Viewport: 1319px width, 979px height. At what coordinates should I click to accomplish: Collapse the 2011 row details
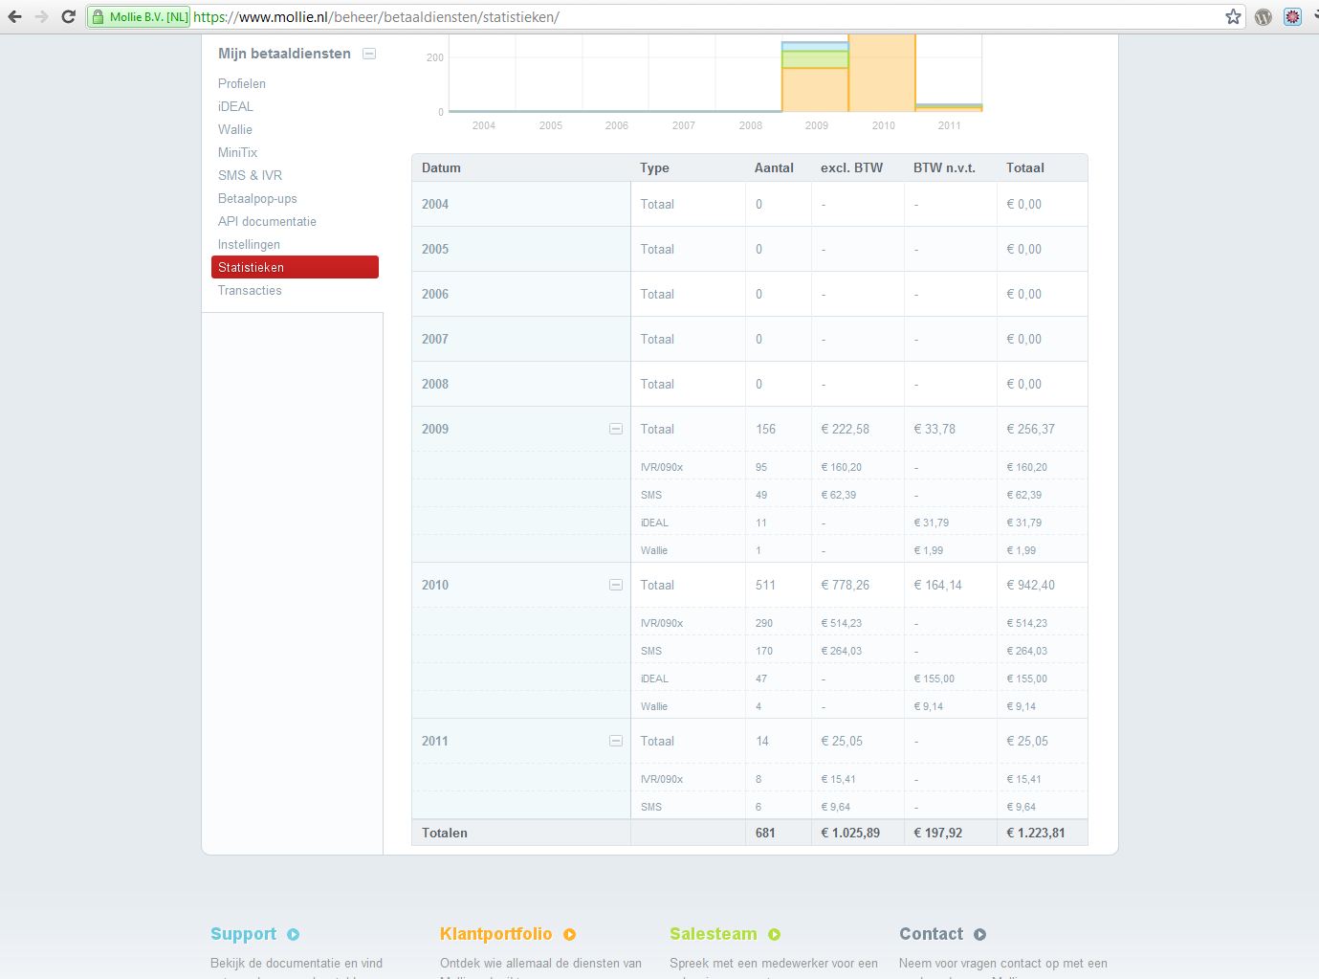click(616, 741)
